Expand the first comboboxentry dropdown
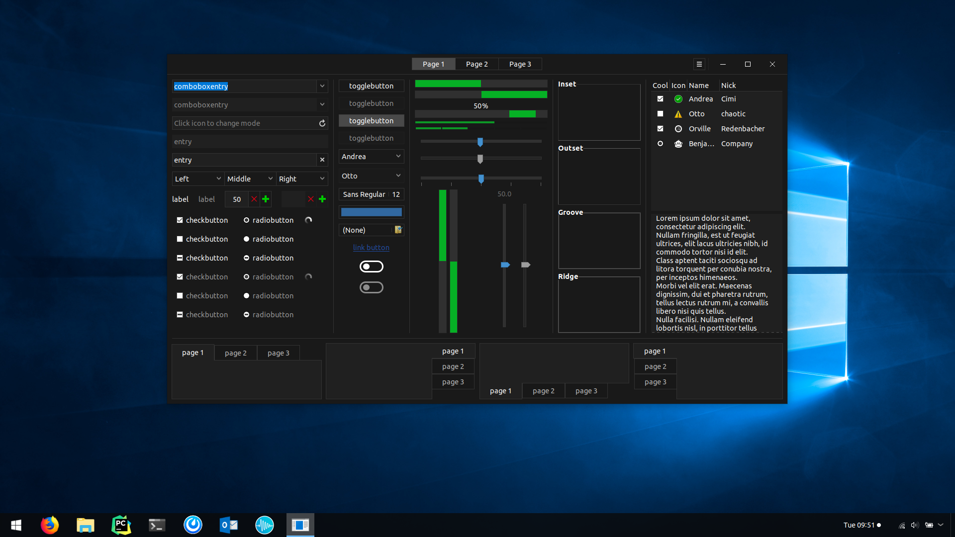 [x=321, y=86]
